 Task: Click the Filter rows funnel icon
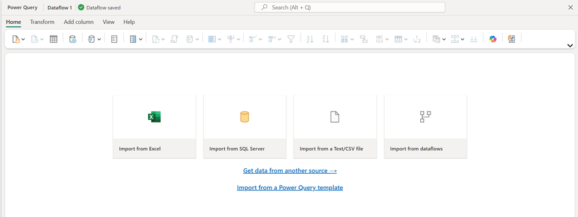click(291, 39)
